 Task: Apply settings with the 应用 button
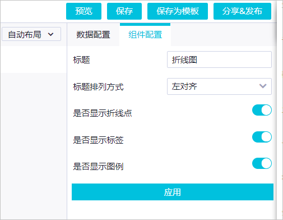pyautogui.click(x=173, y=192)
